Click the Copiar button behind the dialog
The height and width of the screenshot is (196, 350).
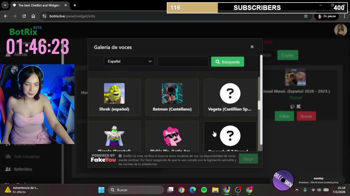[288, 55]
